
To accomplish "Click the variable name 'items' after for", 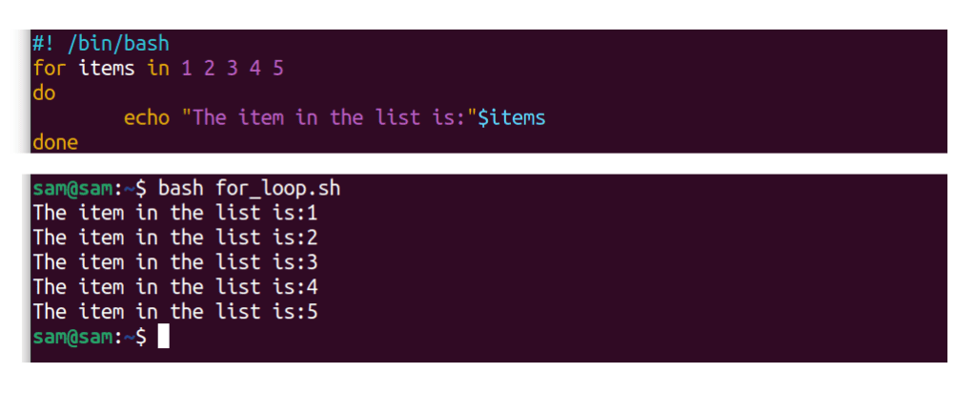I will (107, 68).
